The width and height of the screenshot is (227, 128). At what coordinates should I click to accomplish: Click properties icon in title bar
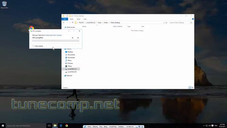click(x=67, y=16)
